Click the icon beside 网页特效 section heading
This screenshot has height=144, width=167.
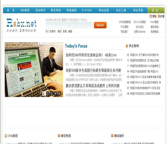(59, 136)
